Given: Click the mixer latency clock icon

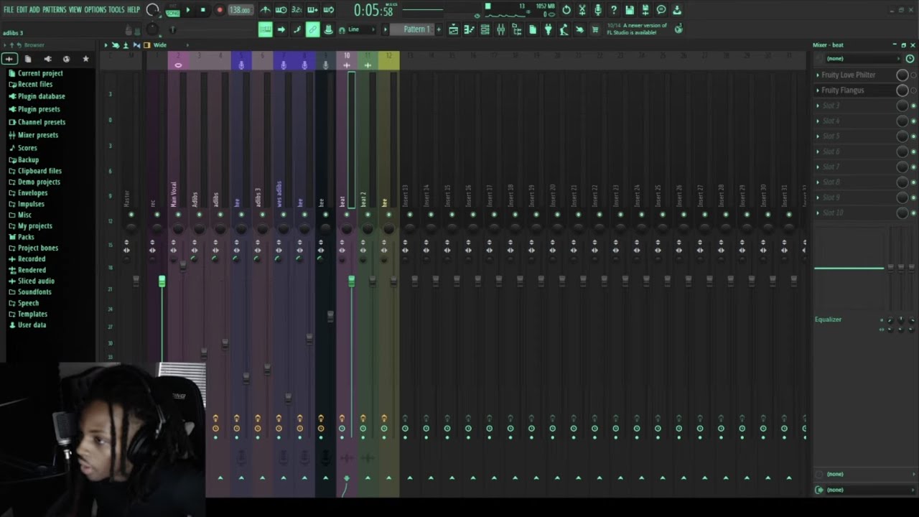Looking at the screenshot, I should [x=910, y=59].
